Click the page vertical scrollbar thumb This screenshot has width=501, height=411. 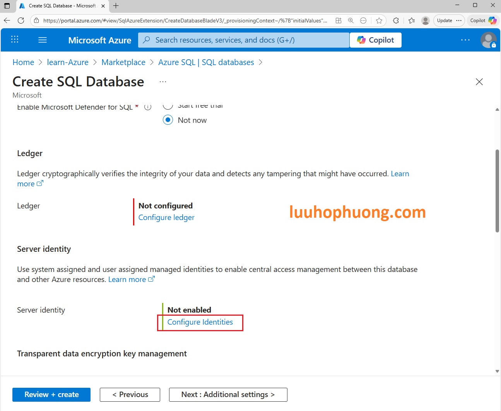point(497,191)
